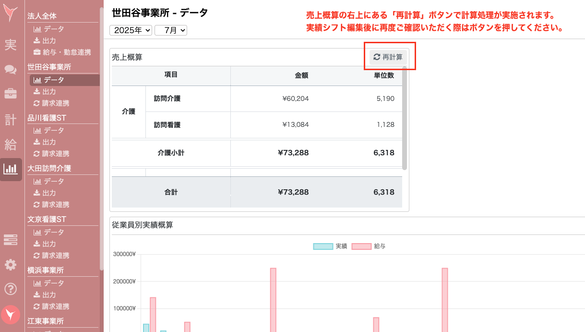This screenshot has width=585, height=332.
Task: Select the 実 icon in the left sidebar
Action: click(11, 45)
